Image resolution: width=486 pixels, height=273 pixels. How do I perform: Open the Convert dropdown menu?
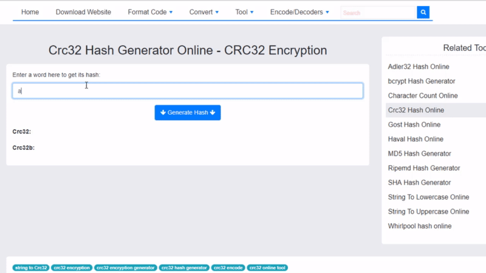point(204,12)
